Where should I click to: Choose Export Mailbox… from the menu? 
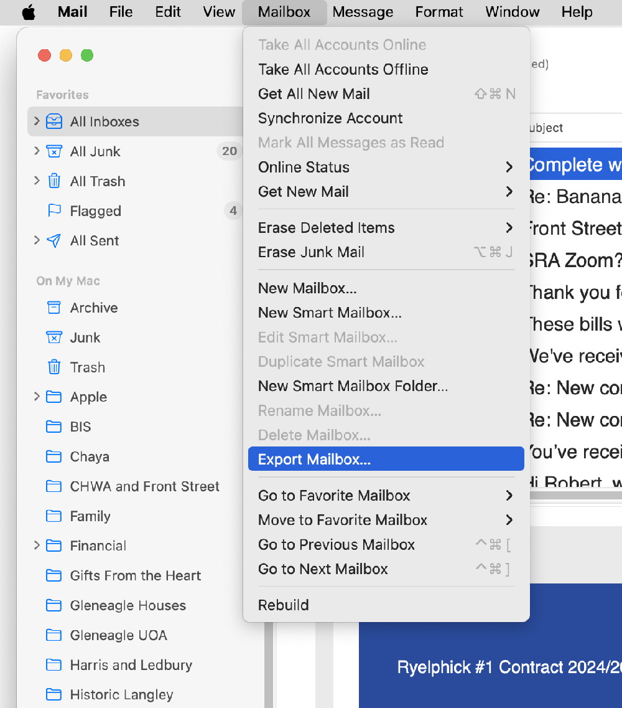[x=386, y=459]
